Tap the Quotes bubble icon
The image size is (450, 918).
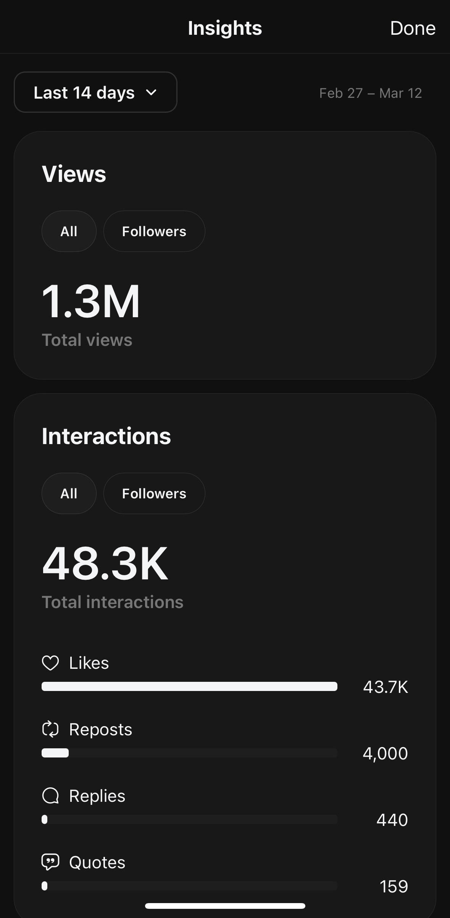(x=50, y=862)
